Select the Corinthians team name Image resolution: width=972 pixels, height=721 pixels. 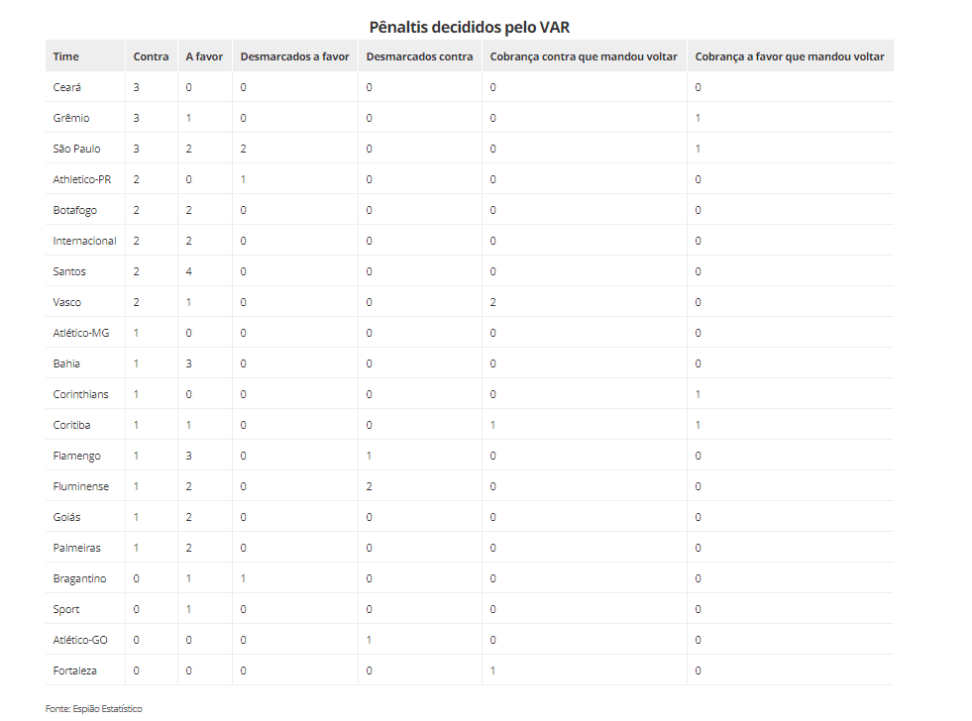pyautogui.click(x=81, y=394)
